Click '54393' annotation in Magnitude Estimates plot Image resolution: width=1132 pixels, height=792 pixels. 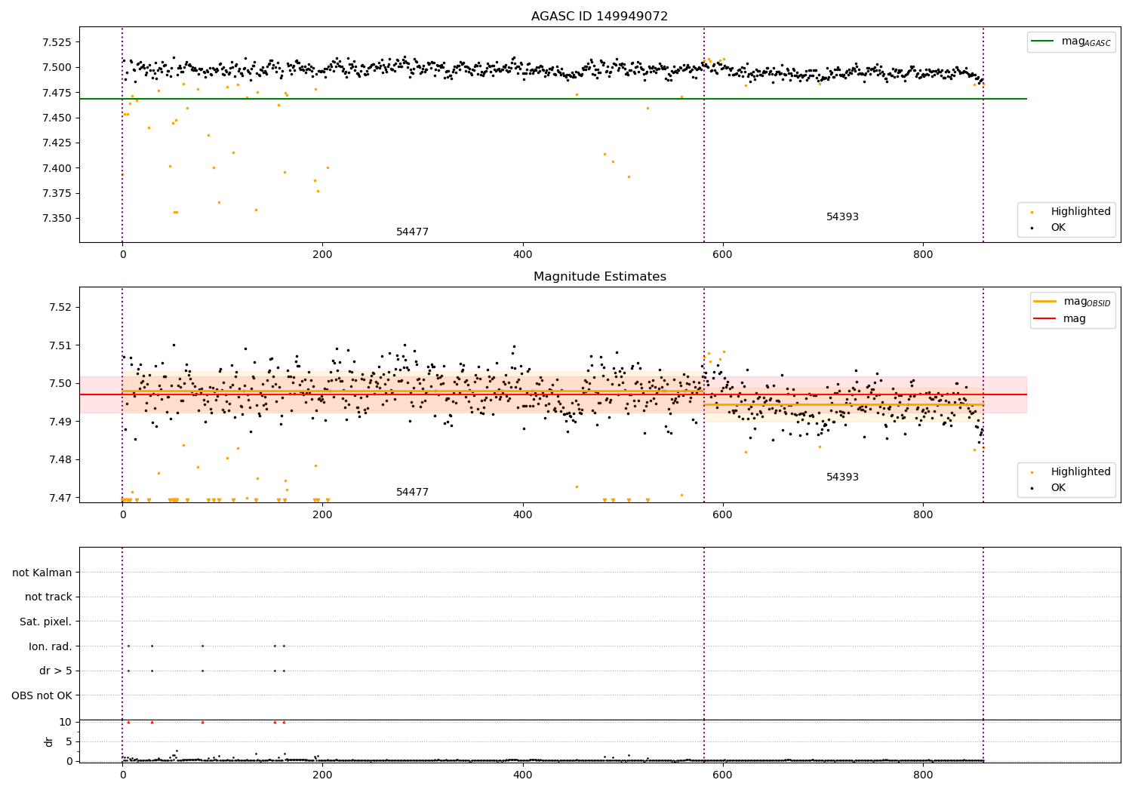pos(842,477)
